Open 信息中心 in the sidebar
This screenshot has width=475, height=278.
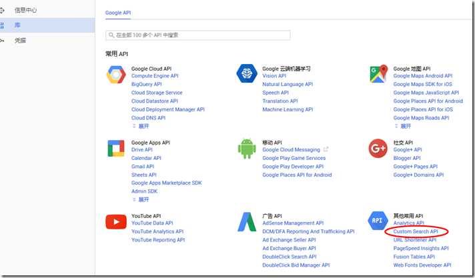(x=25, y=10)
